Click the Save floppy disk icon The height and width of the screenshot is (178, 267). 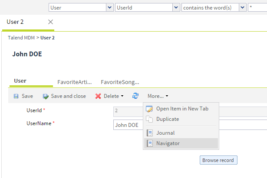click(x=16, y=96)
